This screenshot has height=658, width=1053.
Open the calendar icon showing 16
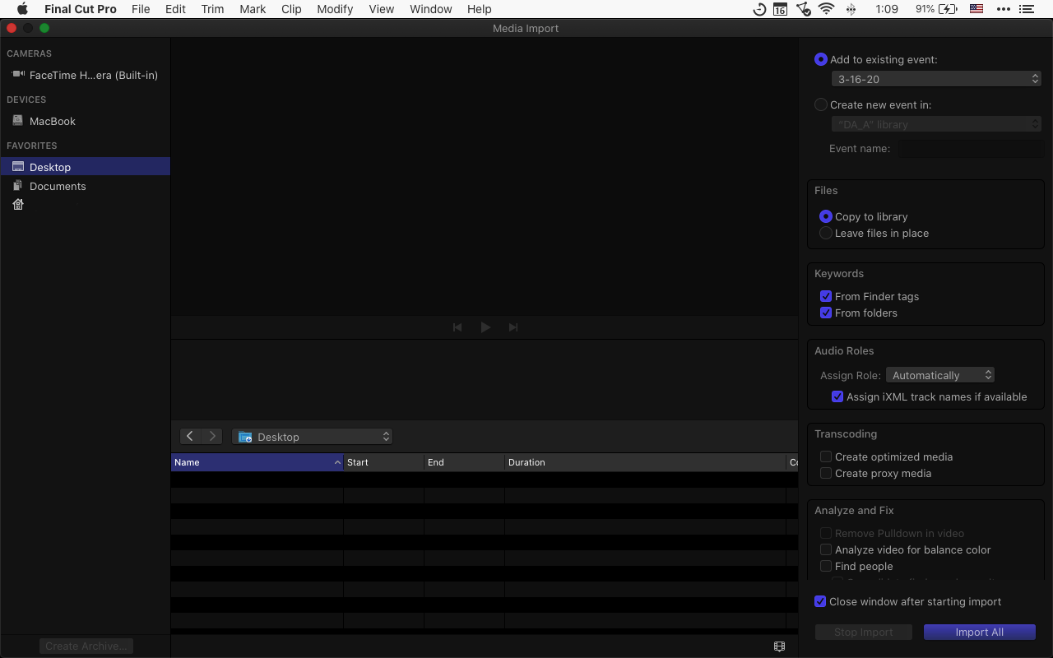pyautogui.click(x=780, y=9)
